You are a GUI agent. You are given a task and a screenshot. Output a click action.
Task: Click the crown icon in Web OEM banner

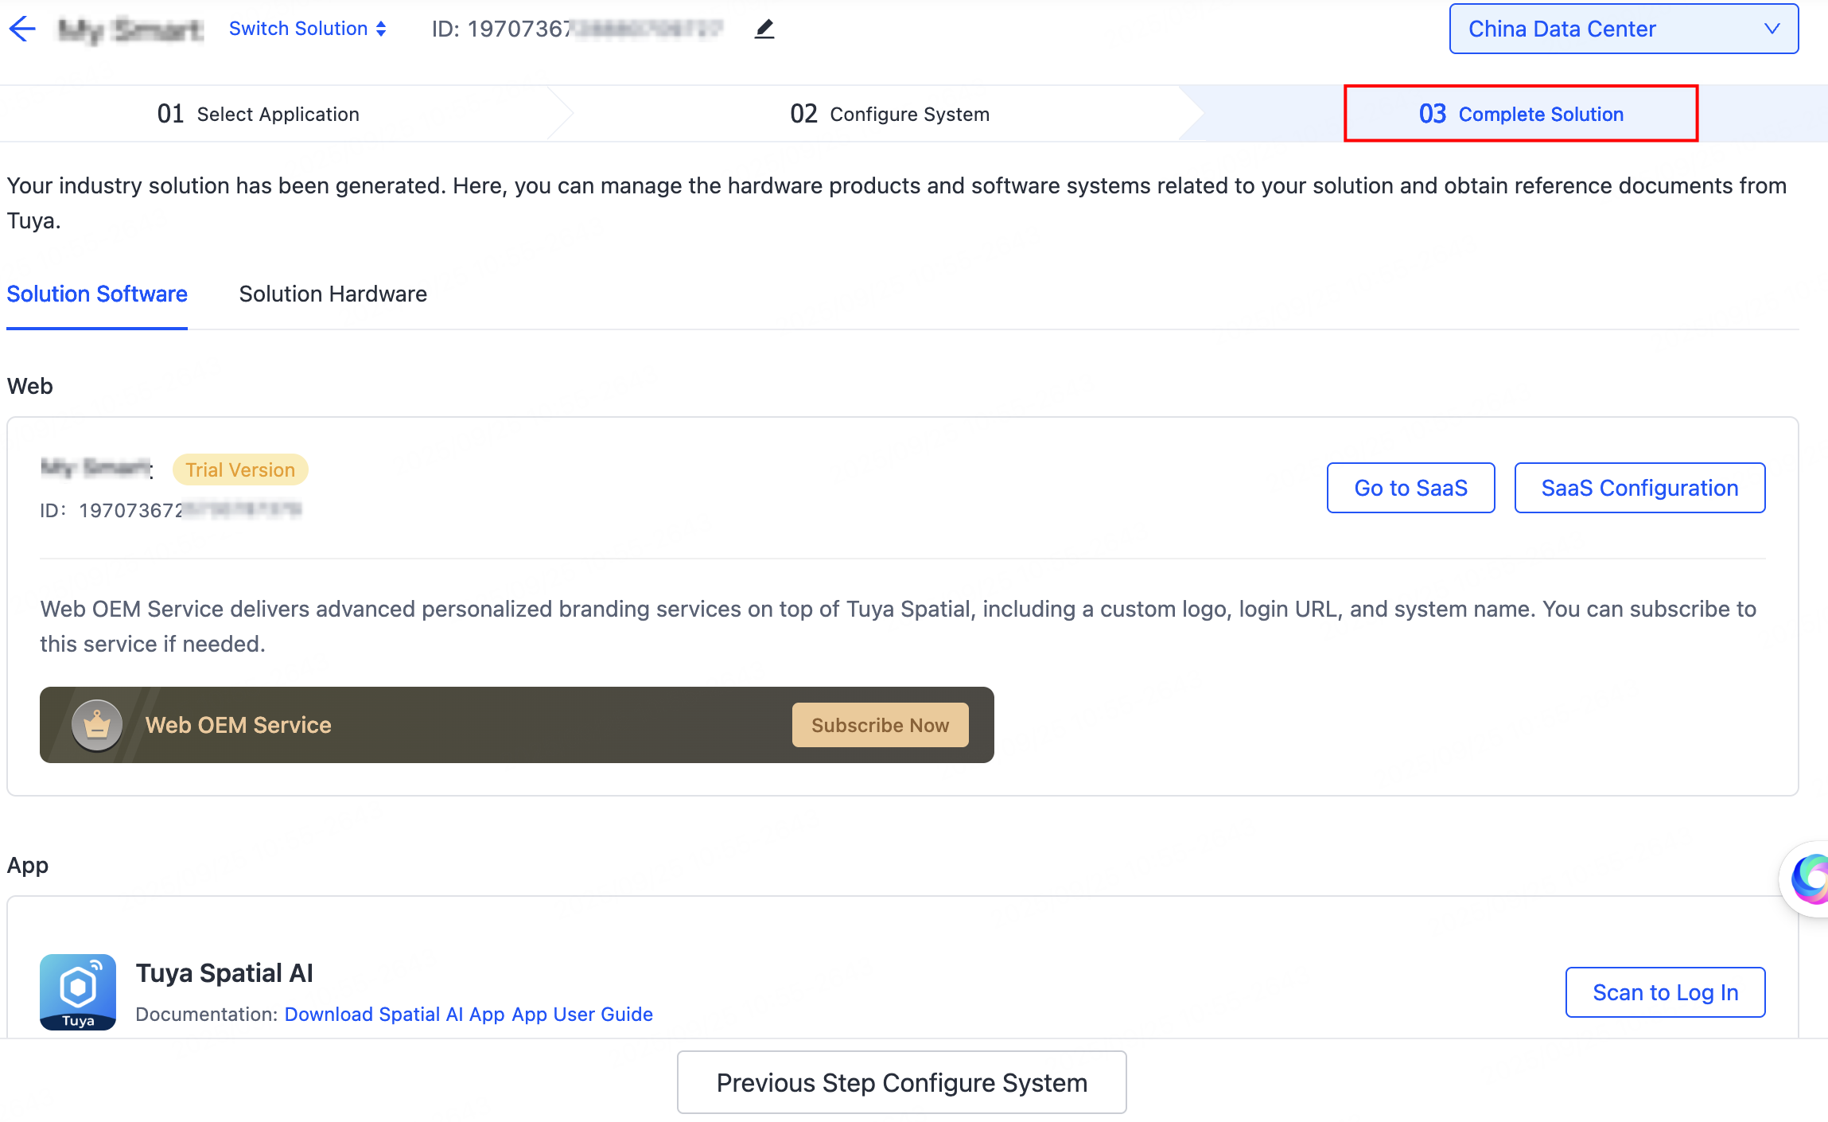click(97, 725)
